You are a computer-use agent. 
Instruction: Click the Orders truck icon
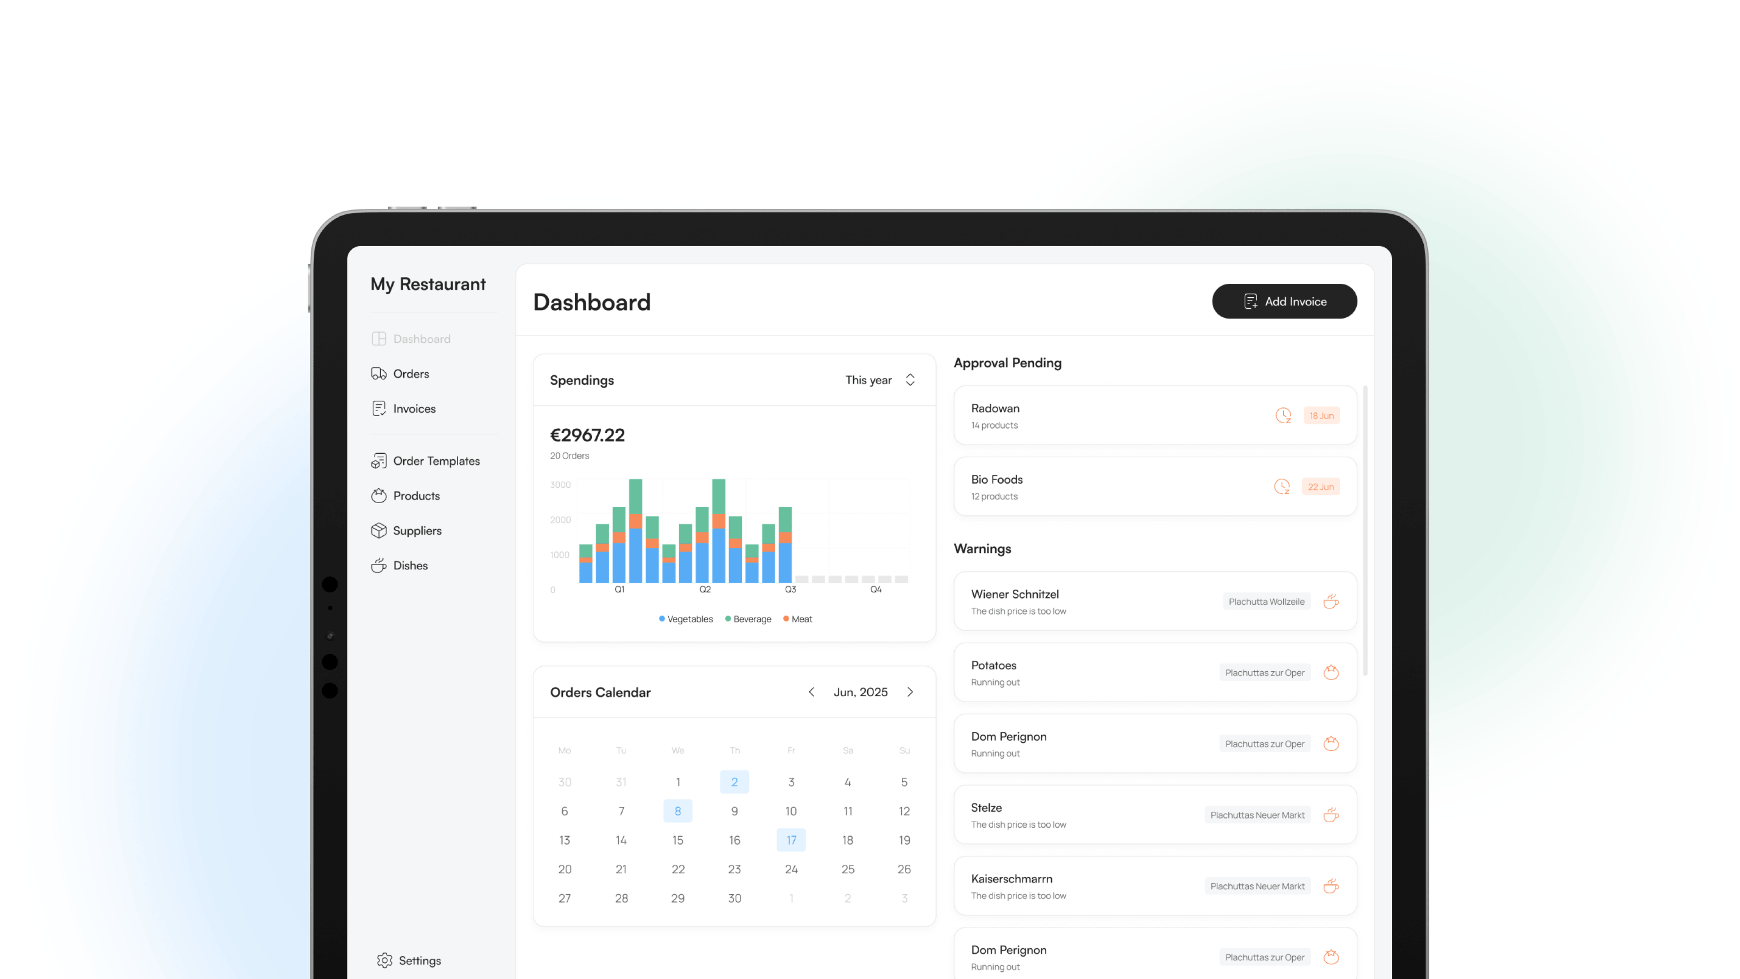tap(378, 373)
